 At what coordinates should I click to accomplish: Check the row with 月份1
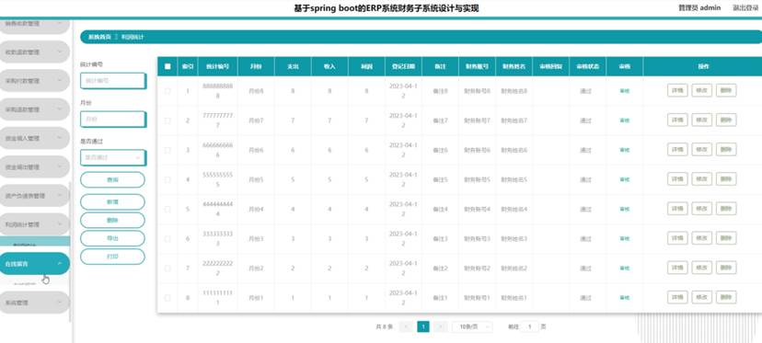[x=167, y=298]
